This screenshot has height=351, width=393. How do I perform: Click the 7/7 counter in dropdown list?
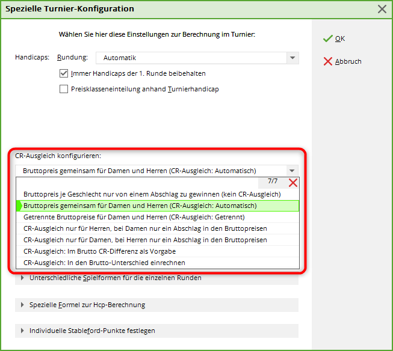coord(273,181)
